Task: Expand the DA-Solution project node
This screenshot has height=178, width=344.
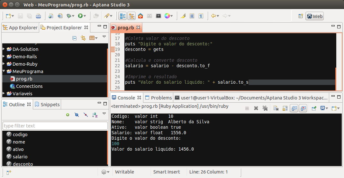Action: click(4, 49)
